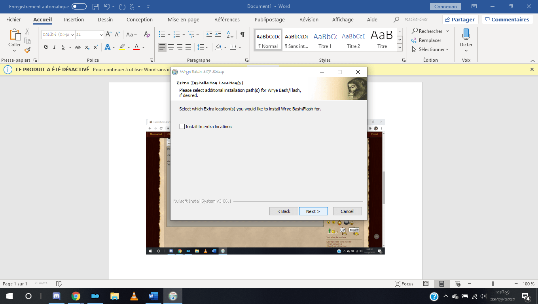The width and height of the screenshot is (538, 304).
Task: Click Next in Wrye Bash setup
Action: [313, 211]
